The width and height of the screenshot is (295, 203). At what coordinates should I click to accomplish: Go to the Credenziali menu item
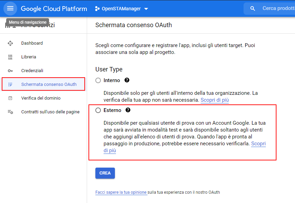coord(32,71)
